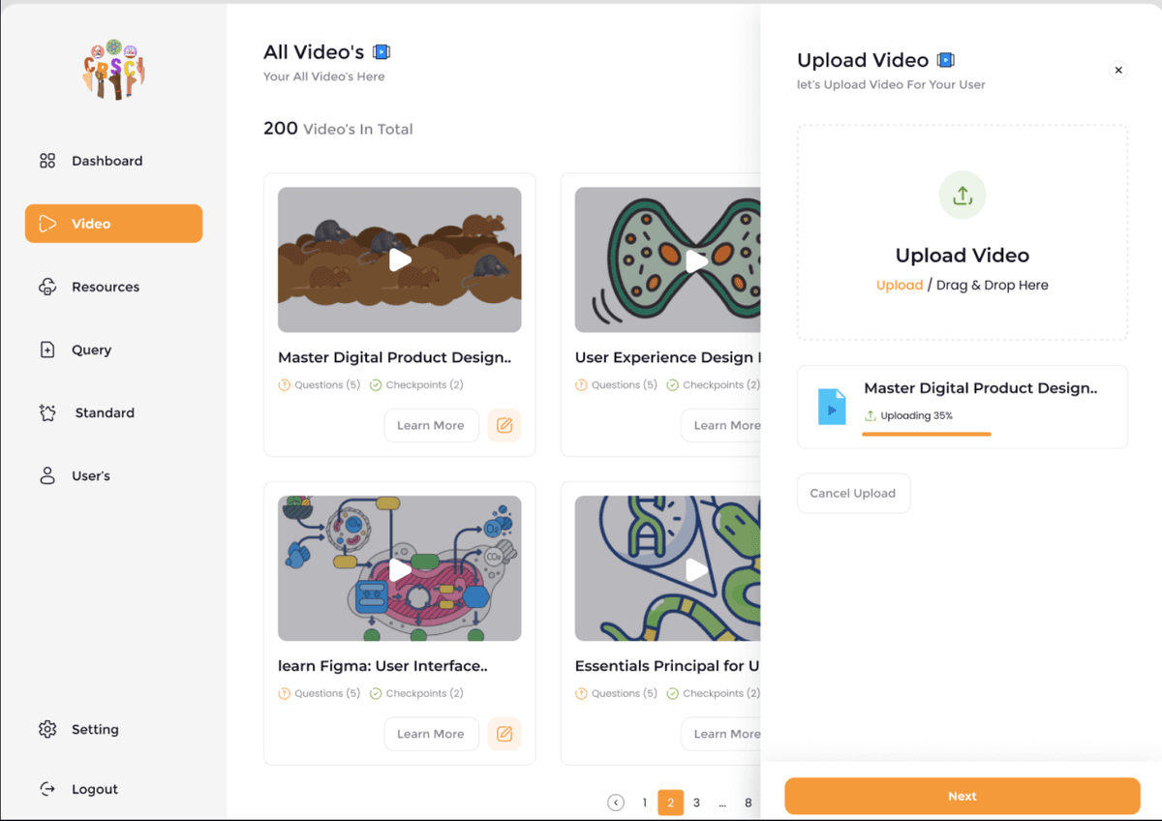Open Setting from sidebar

coord(95,729)
